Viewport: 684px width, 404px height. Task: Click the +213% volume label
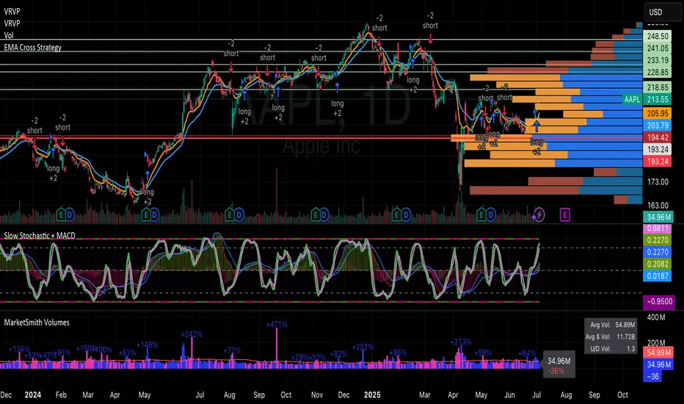point(461,342)
